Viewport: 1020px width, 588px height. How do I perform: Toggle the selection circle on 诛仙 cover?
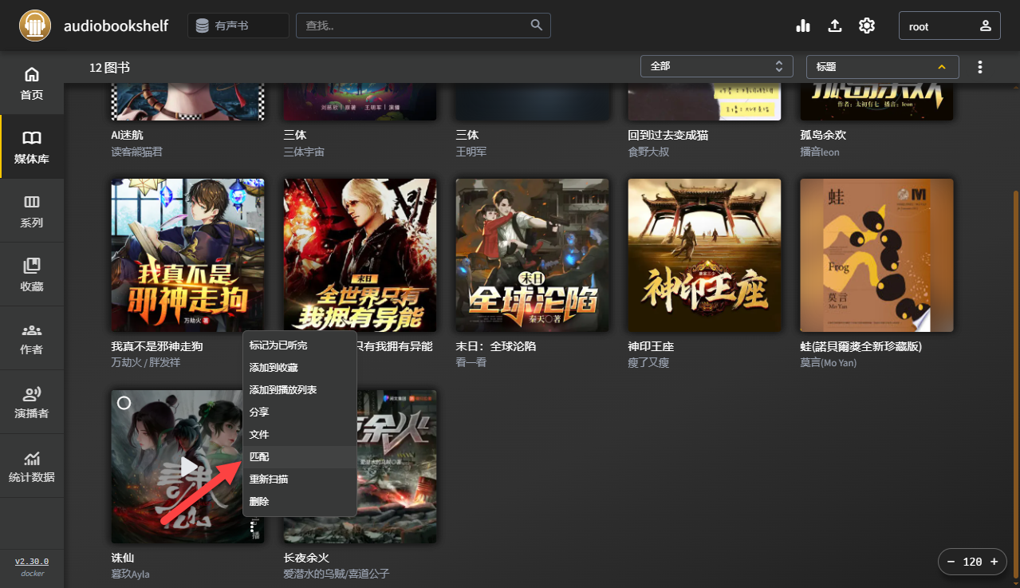124,403
